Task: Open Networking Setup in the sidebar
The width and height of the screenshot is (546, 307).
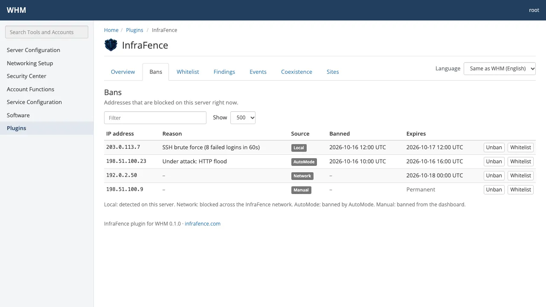Action: (46, 63)
